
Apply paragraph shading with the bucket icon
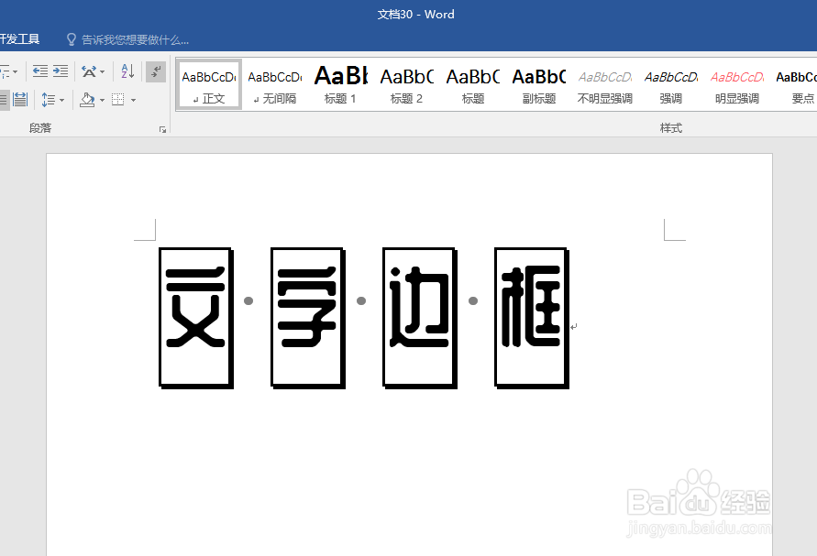(x=86, y=99)
